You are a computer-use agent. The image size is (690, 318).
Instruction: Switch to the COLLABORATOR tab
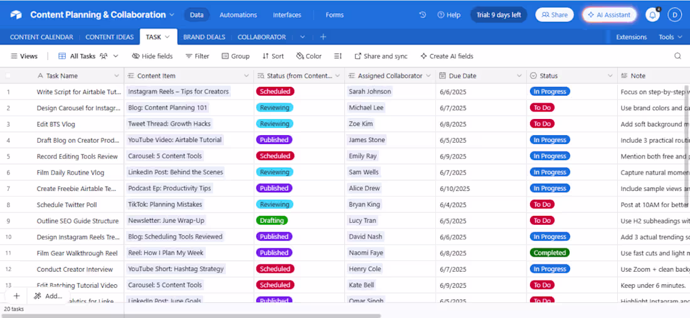coord(262,37)
